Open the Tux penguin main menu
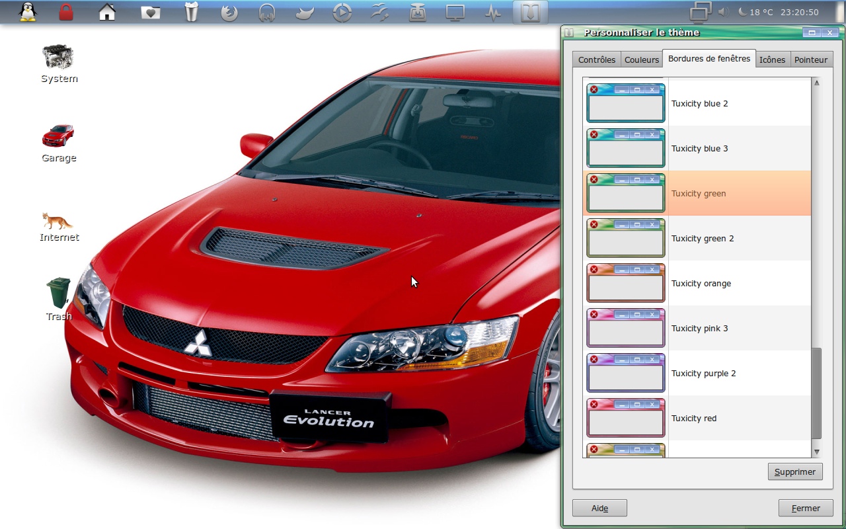Image resolution: width=846 pixels, height=529 pixels. click(x=28, y=12)
